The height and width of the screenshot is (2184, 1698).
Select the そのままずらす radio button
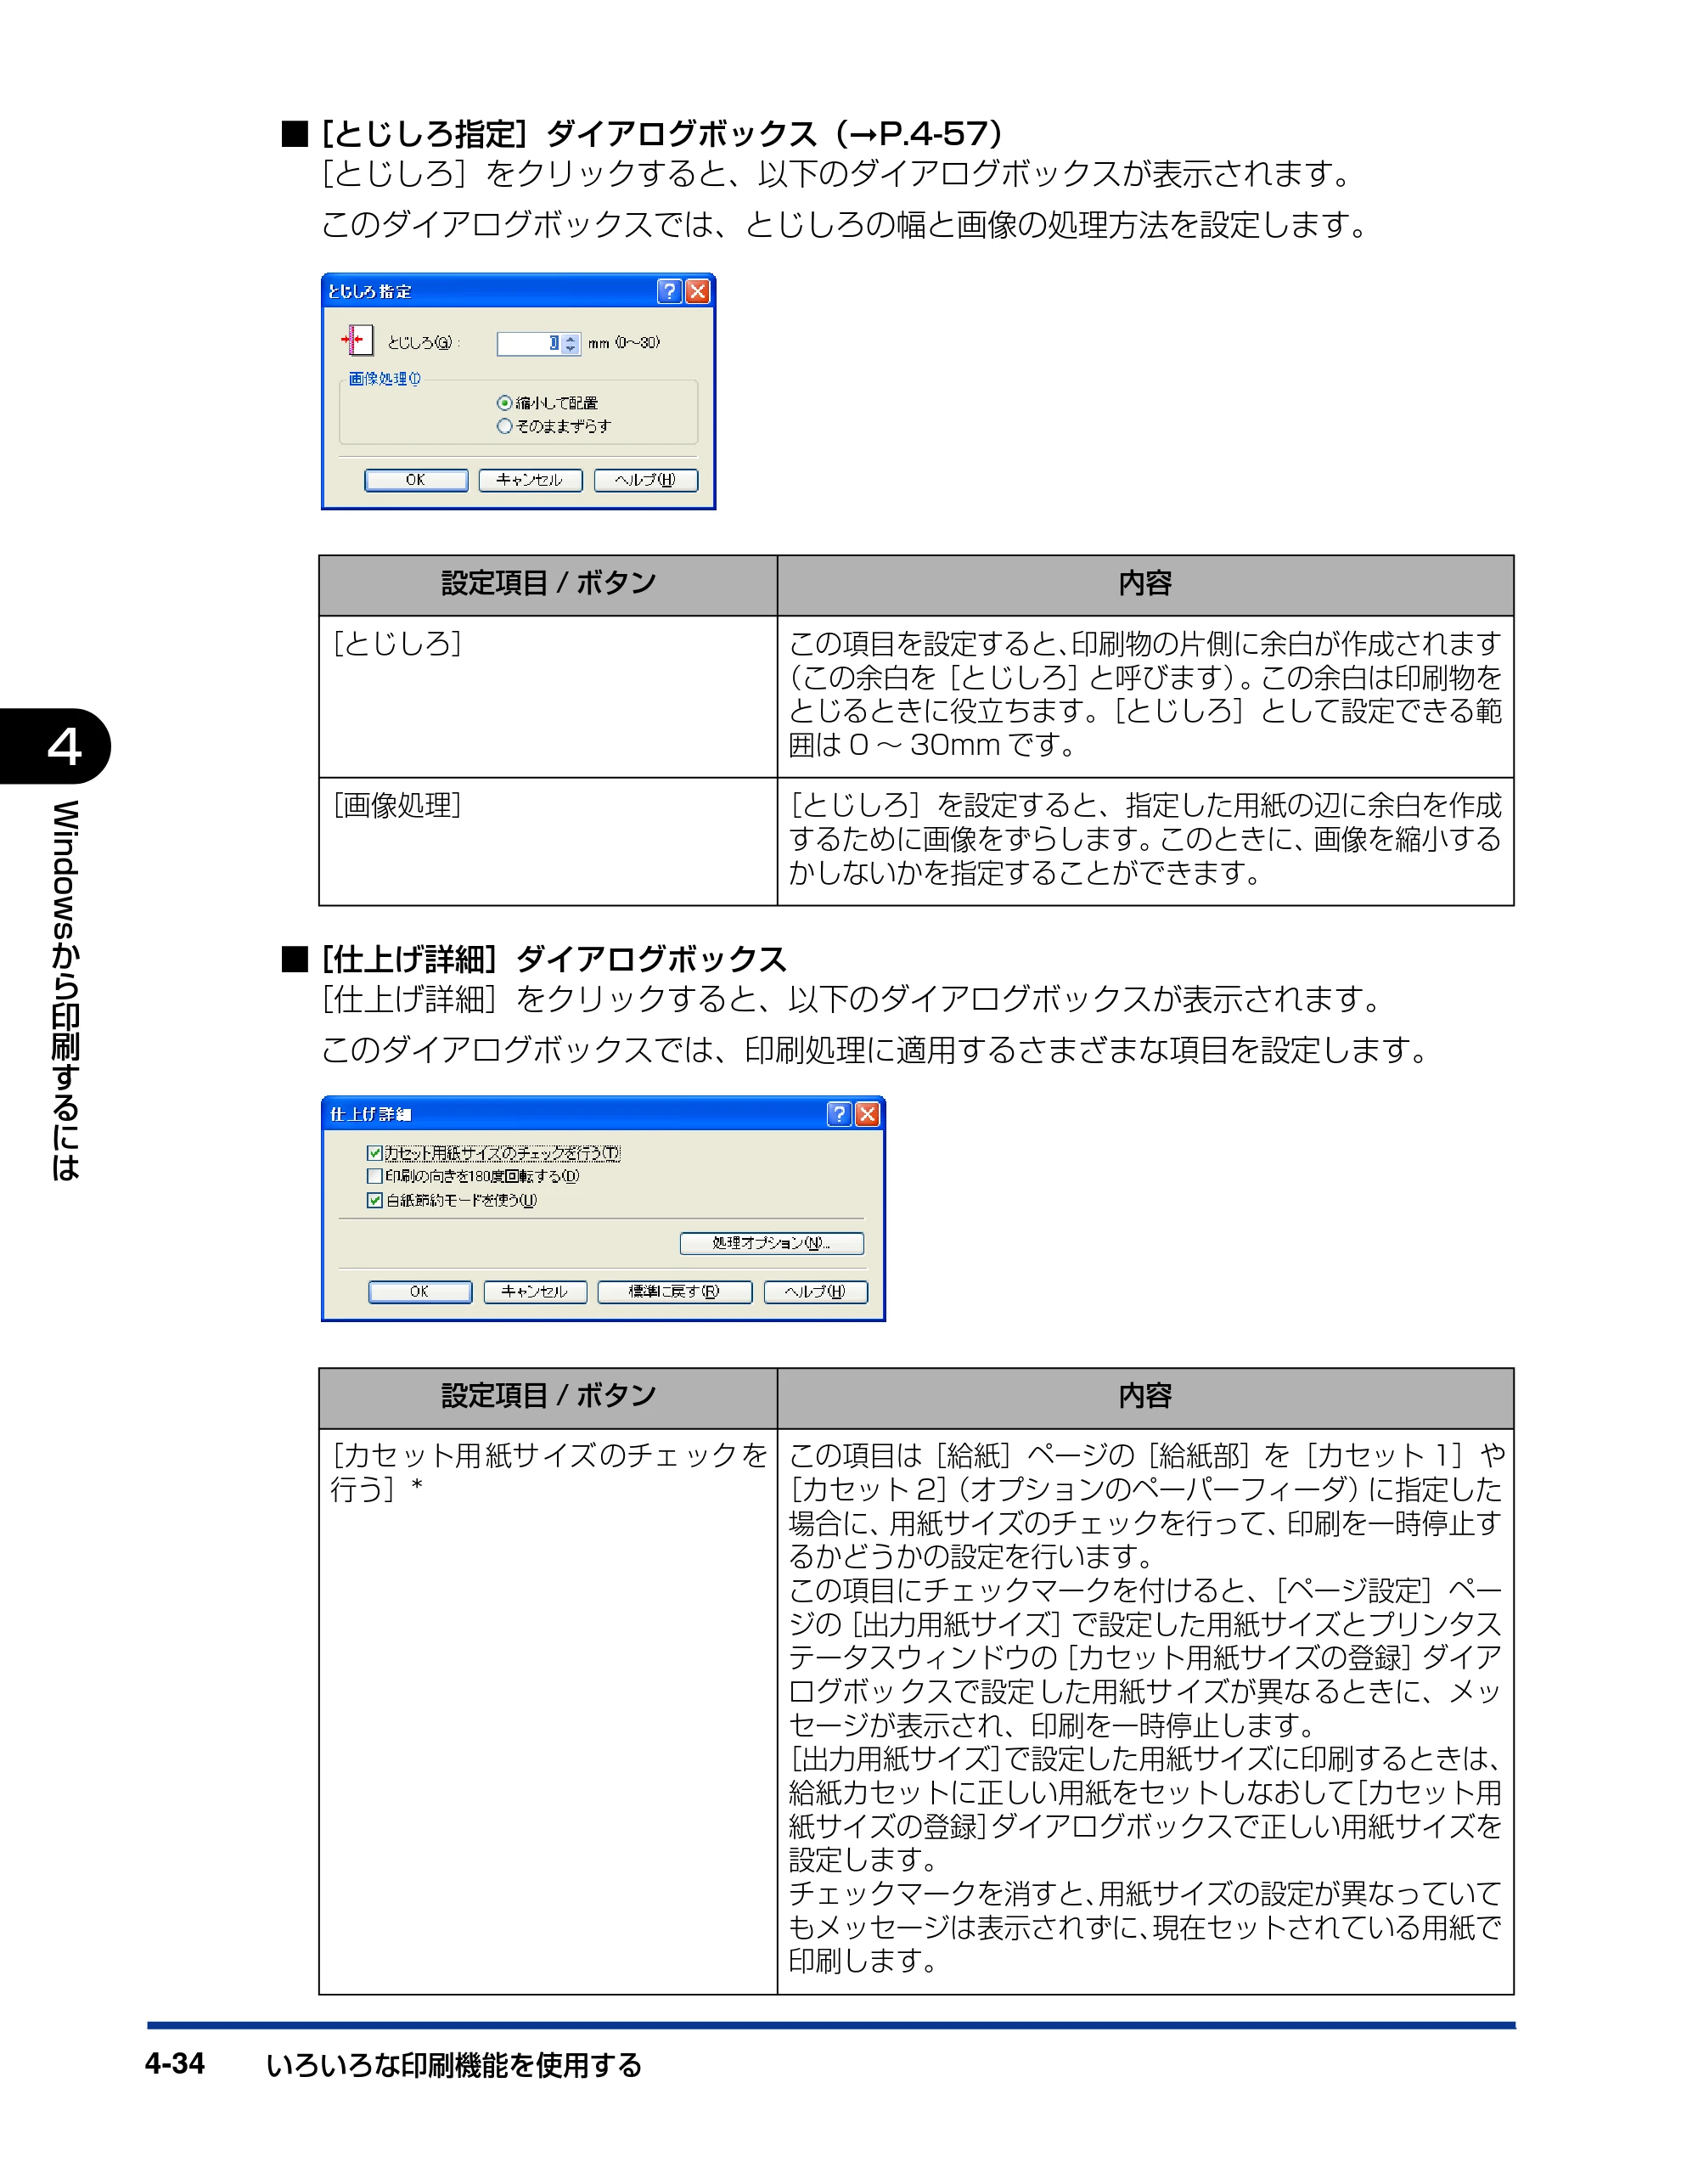pos(504,426)
